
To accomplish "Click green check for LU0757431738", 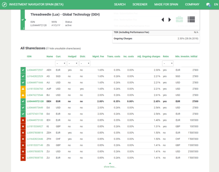I will click(23, 114).
